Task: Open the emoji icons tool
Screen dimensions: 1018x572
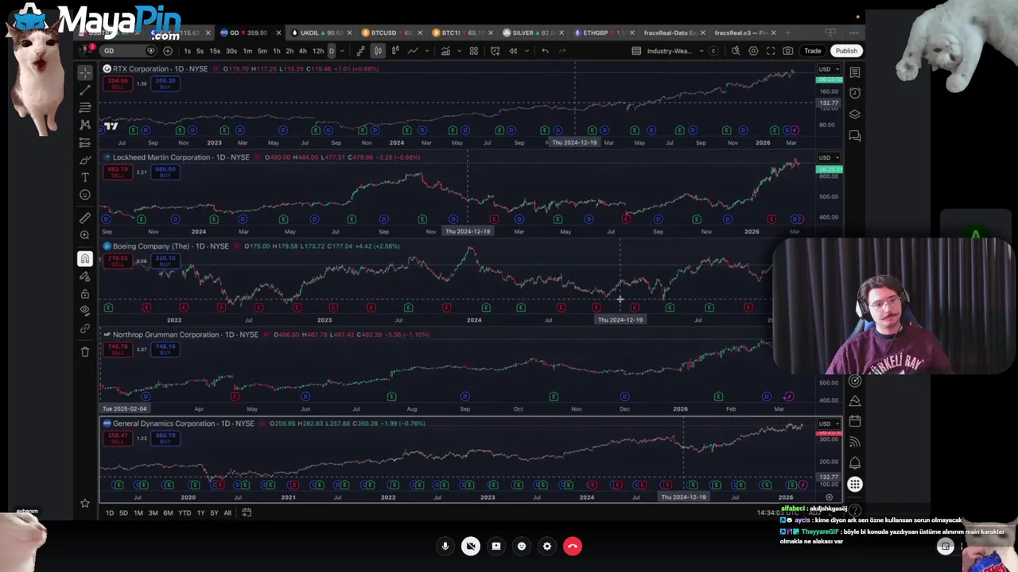Action: 85,195
